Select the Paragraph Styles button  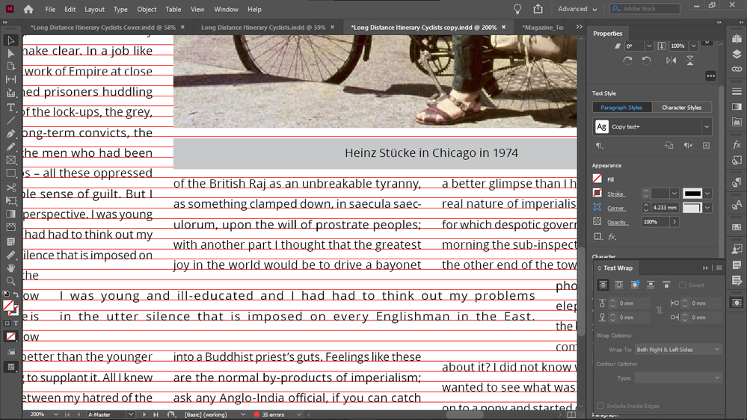pyautogui.click(x=621, y=108)
